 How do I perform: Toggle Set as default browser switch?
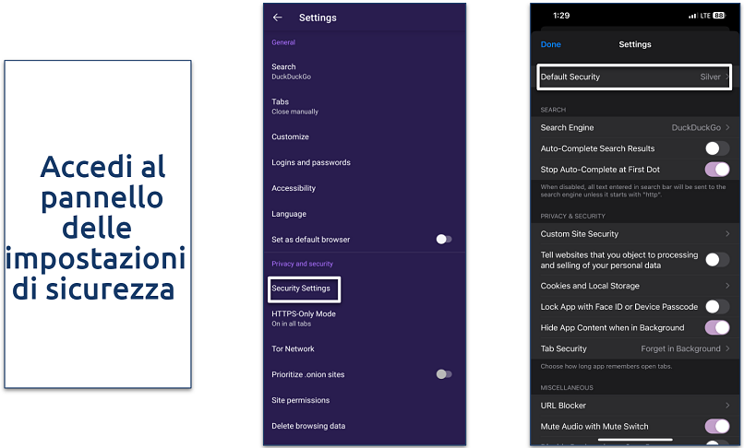[x=443, y=240]
